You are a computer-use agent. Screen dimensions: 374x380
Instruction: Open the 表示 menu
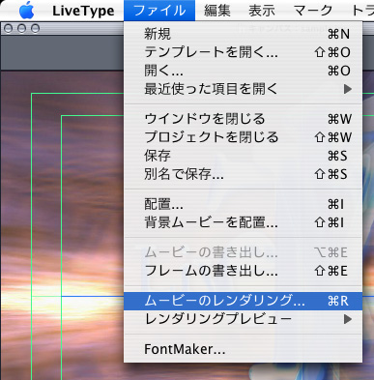(262, 11)
